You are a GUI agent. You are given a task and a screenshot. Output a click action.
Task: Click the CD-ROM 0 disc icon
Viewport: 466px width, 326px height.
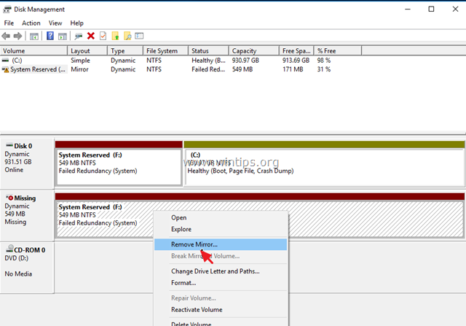coord(9,249)
